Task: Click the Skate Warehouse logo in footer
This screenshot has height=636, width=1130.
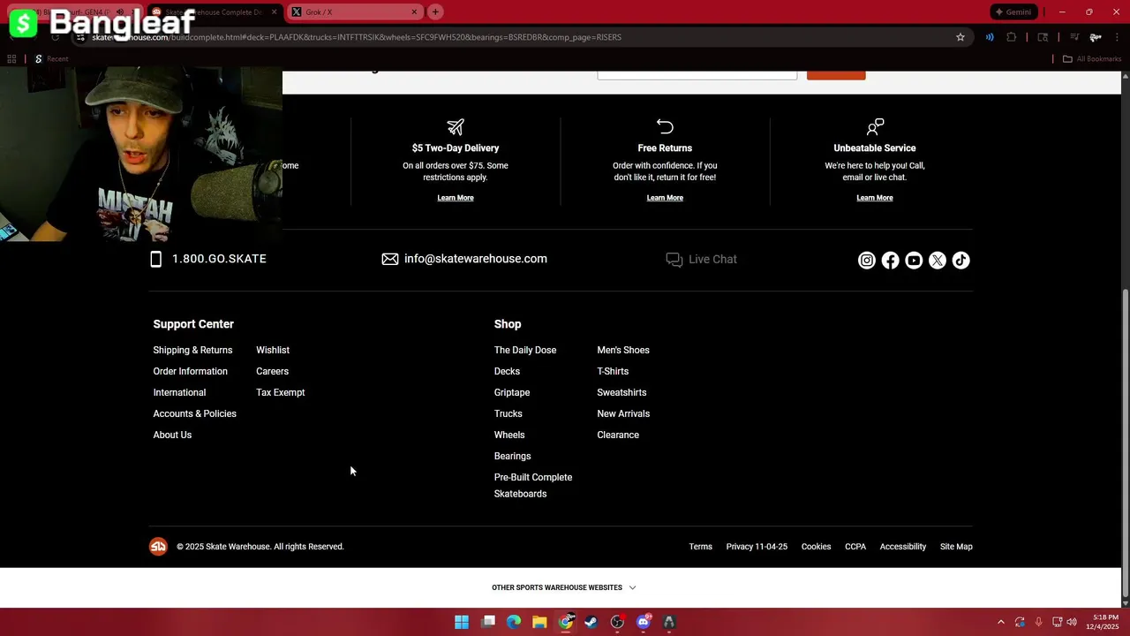Action: 158,547
